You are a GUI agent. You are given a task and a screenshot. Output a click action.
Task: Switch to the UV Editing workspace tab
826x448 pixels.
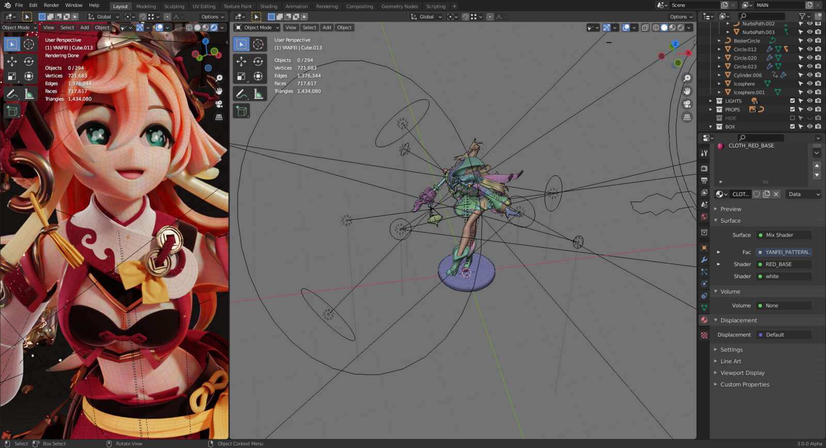pos(204,6)
